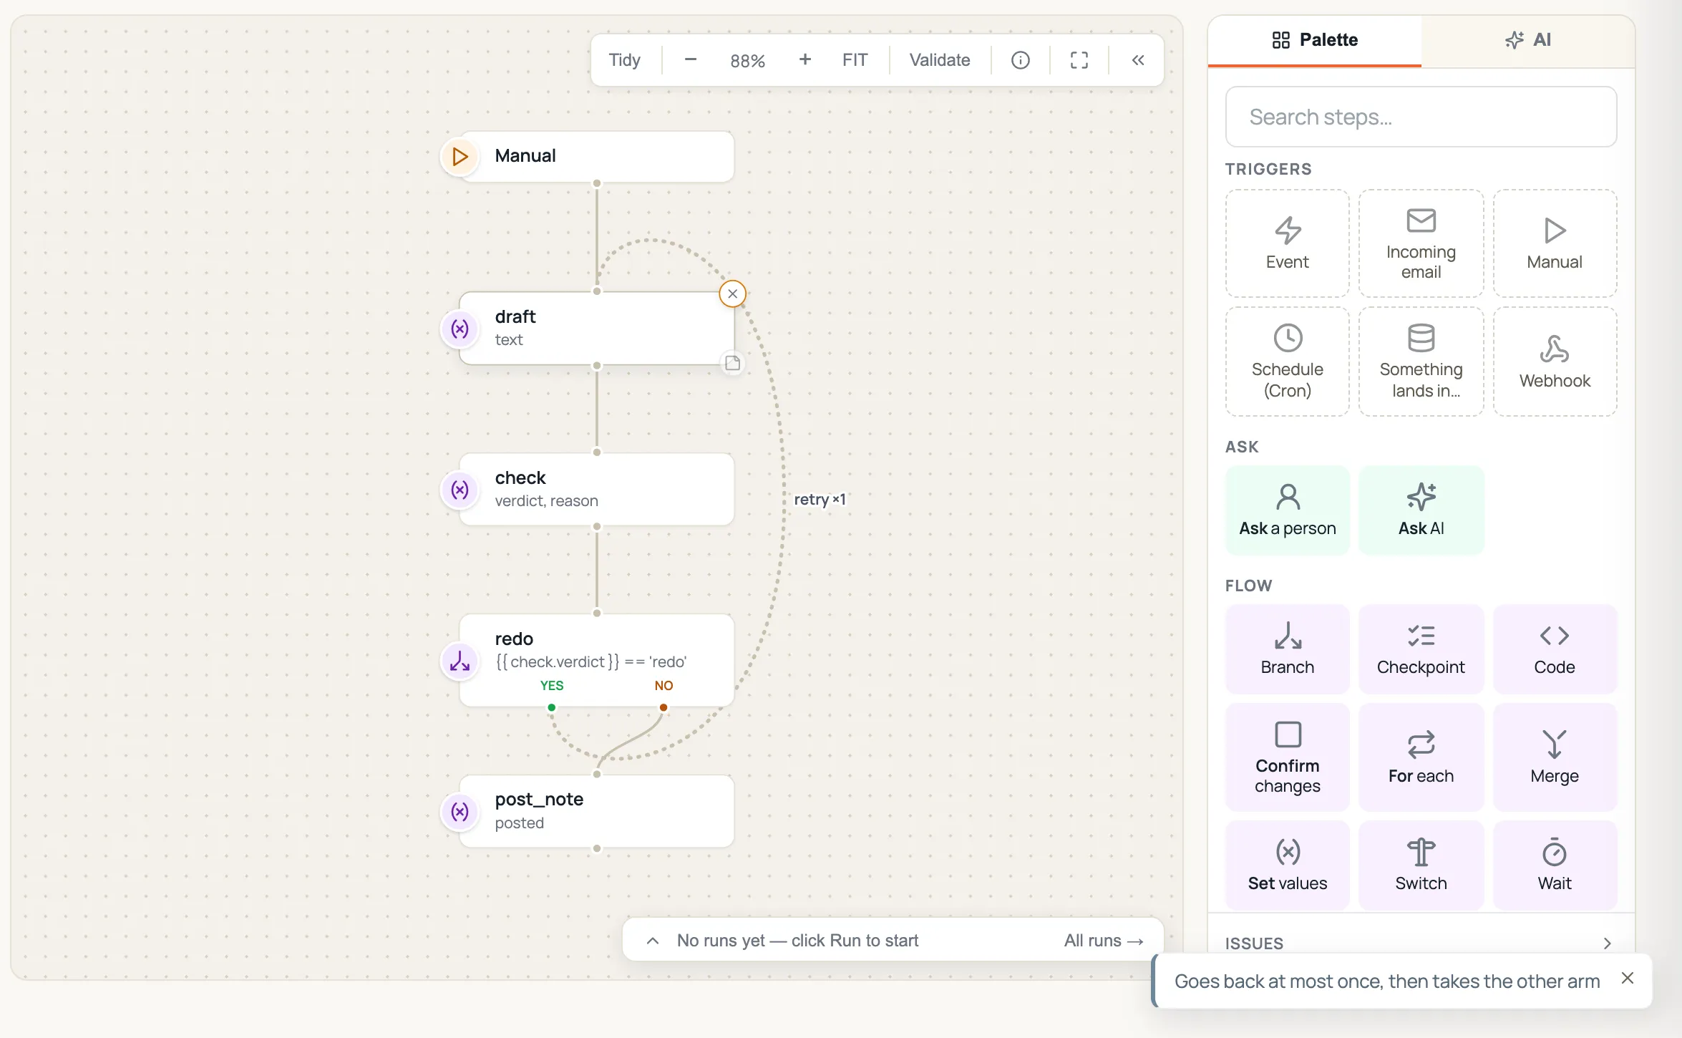This screenshot has height=1038, width=1682.
Task: Open the info icon in toolbar
Action: pos(1020,60)
